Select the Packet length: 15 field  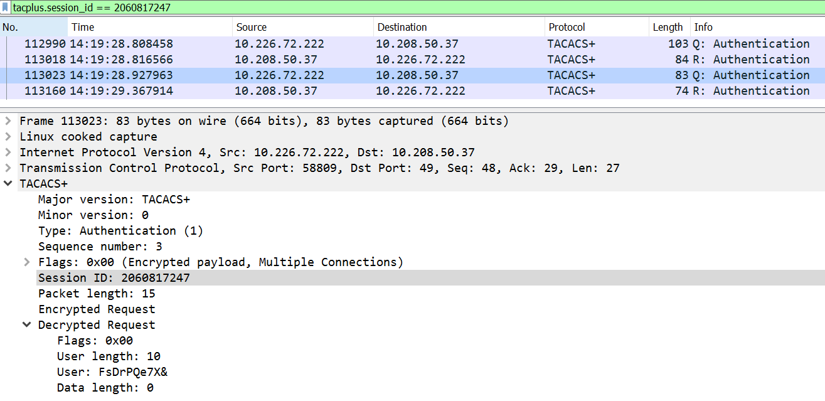(x=97, y=293)
